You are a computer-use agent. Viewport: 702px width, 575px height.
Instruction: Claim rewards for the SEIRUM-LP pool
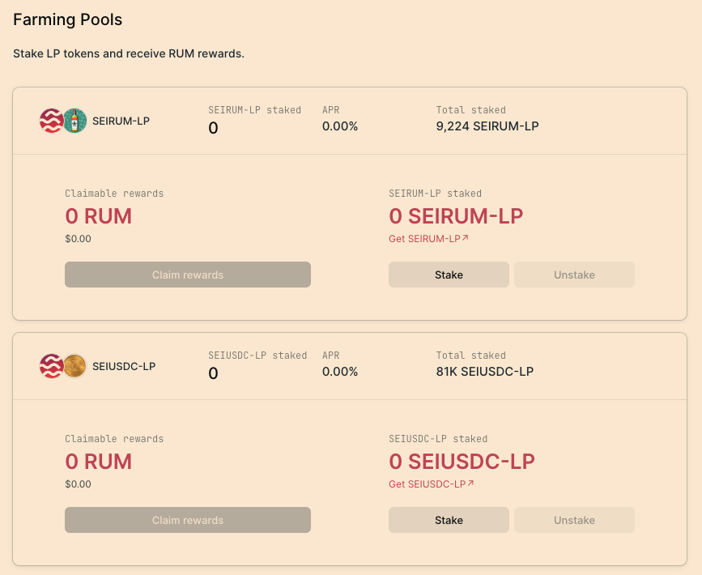[187, 275]
